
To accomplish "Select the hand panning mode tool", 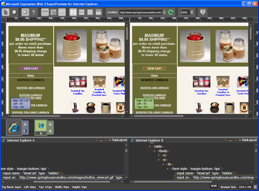I will [14, 12].
